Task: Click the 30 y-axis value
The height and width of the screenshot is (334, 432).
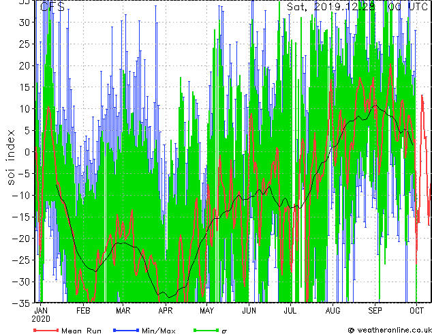Action: tap(24, 22)
